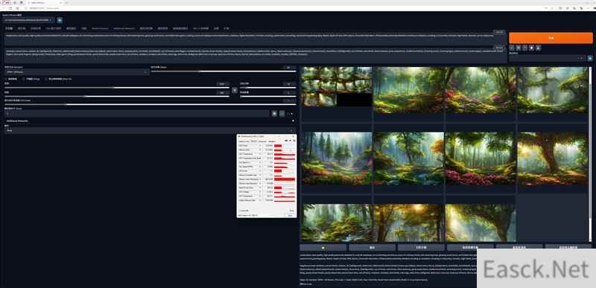This screenshot has width=596, height=288.
Task: Enable the Hires. fix checkbox
Action: click(46, 79)
